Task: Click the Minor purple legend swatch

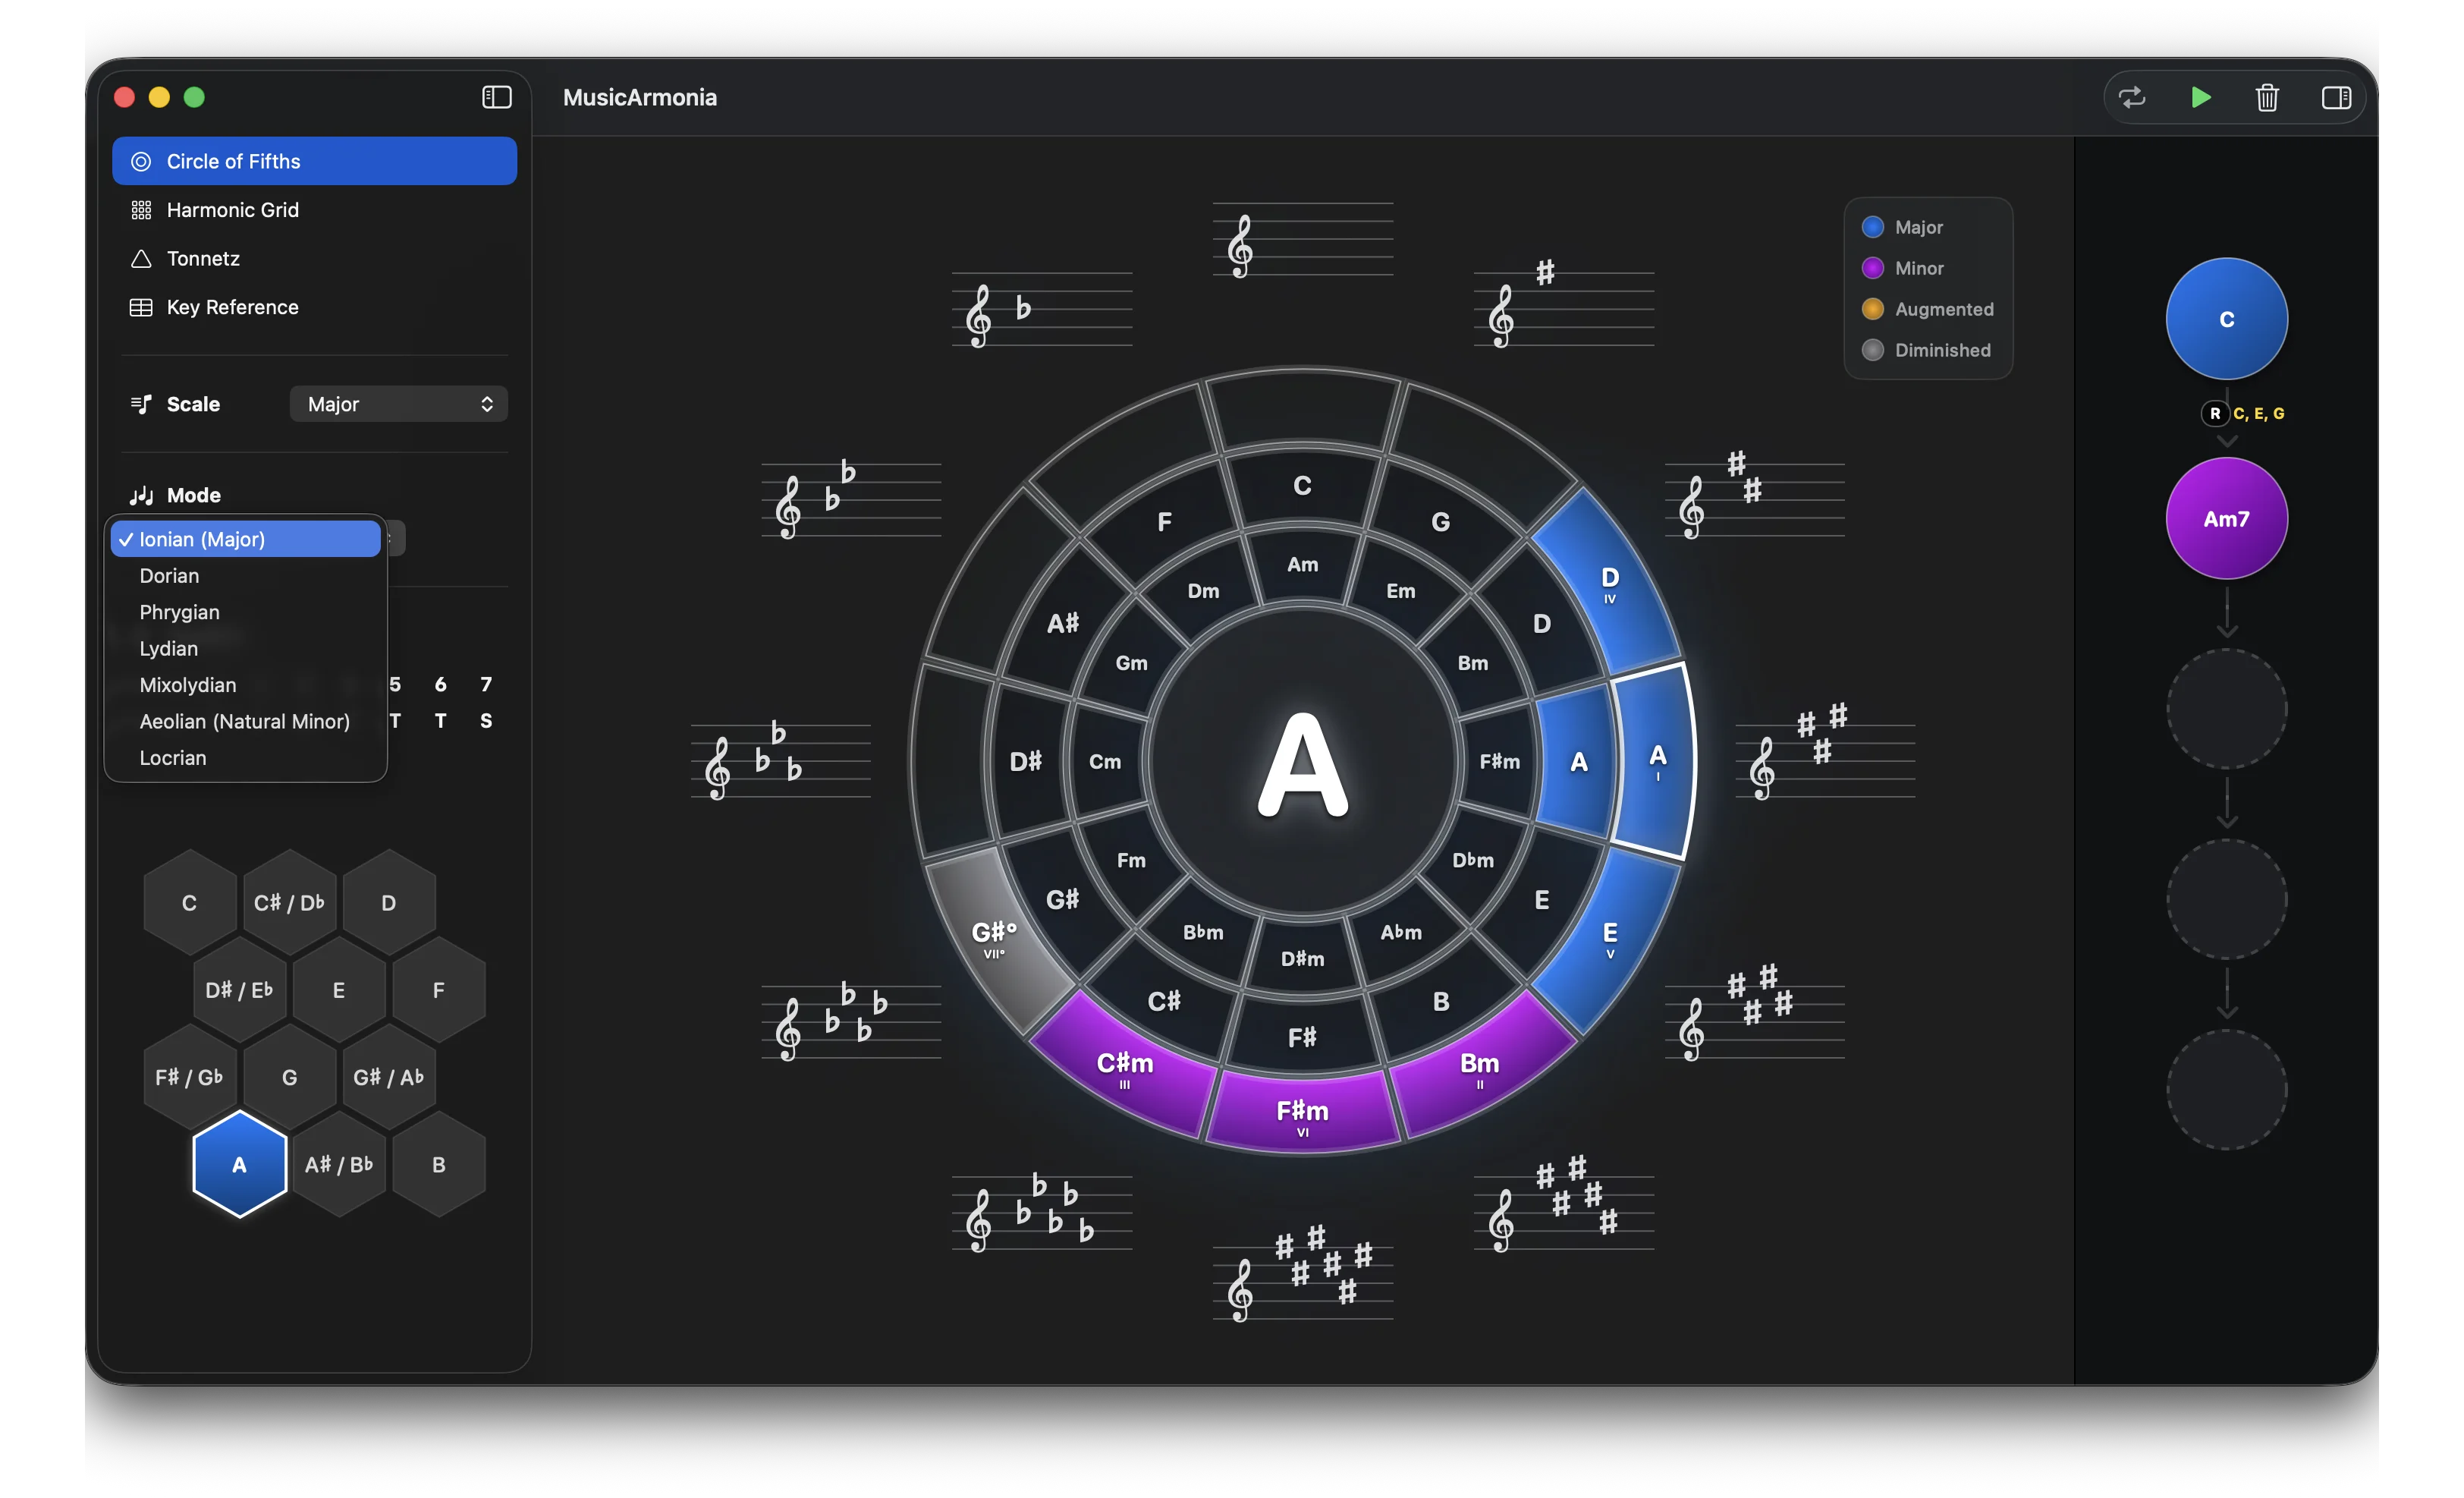Action: [1872, 268]
